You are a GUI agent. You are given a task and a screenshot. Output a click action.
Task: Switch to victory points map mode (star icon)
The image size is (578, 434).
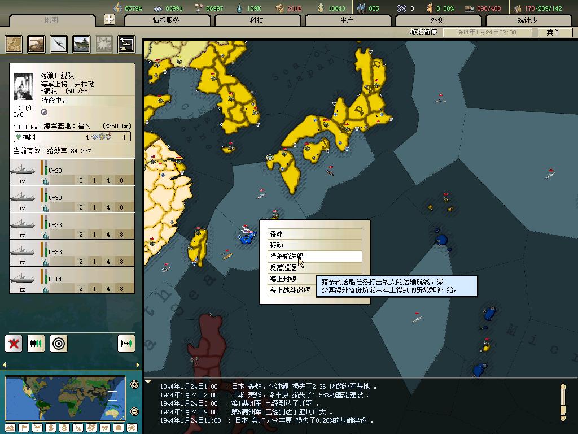pos(132,428)
